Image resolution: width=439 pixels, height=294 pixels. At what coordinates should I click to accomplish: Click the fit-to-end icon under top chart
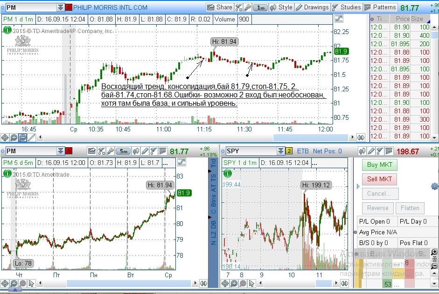point(361,137)
